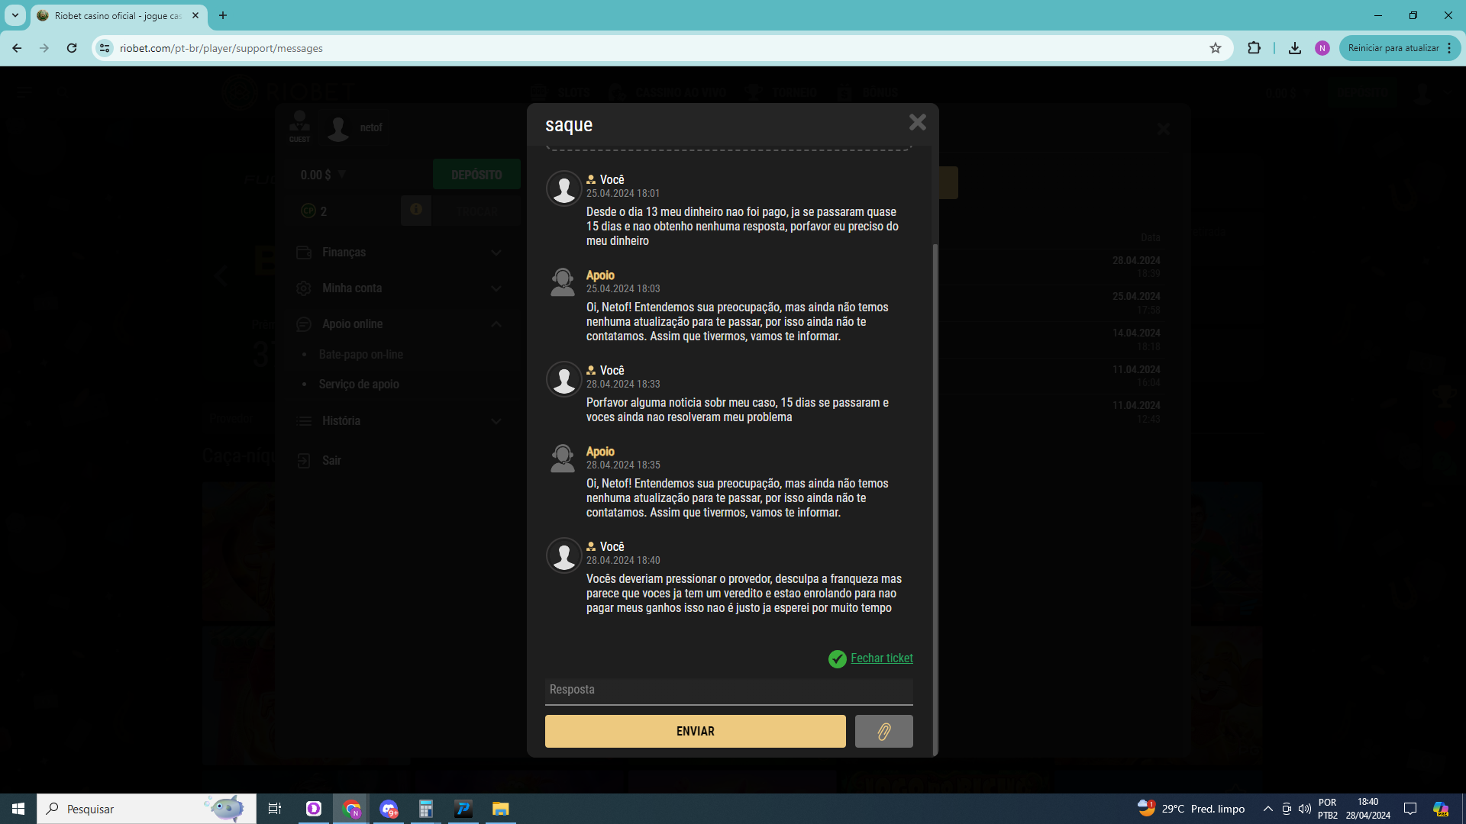Click netof user avatar in sidebar
The image size is (1466, 824).
coord(338,128)
